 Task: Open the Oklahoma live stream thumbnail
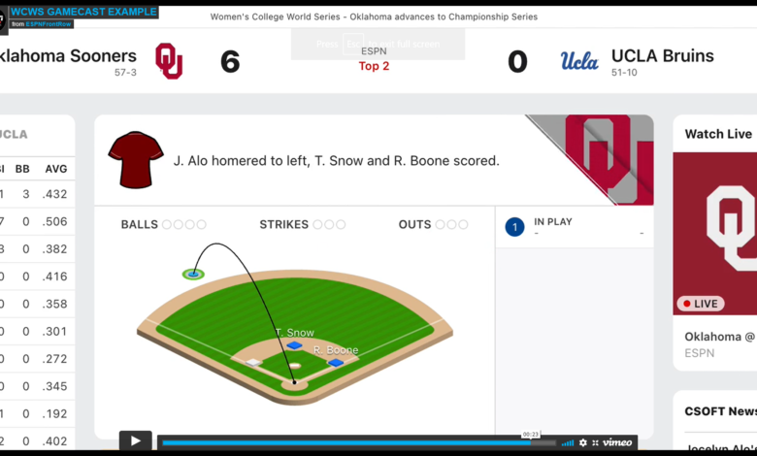[x=715, y=234]
